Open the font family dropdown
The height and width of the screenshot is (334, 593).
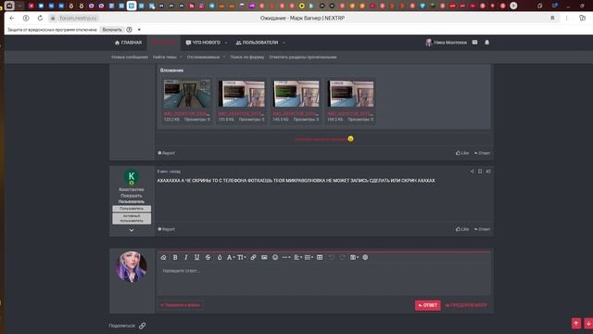(231, 258)
